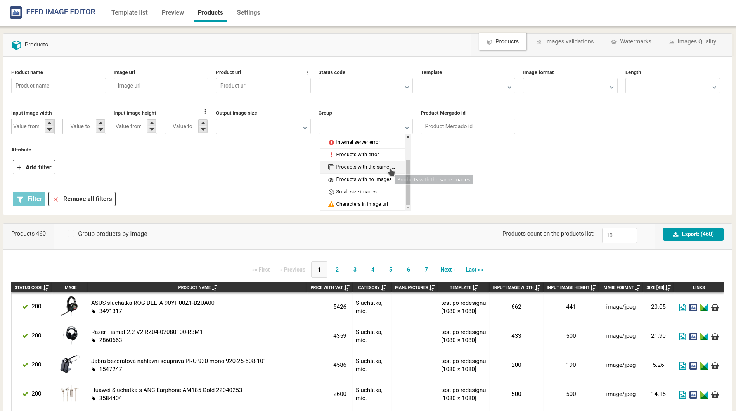Open the Settings tab
The height and width of the screenshot is (411, 736).
pos(248,12)
